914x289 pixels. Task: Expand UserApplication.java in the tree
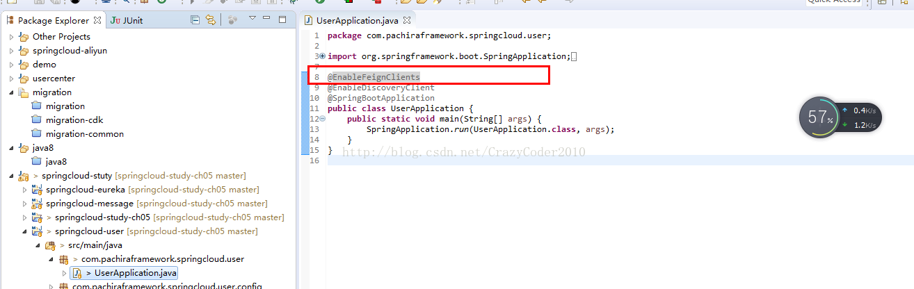pyautogui.click(x=65, y=272)
